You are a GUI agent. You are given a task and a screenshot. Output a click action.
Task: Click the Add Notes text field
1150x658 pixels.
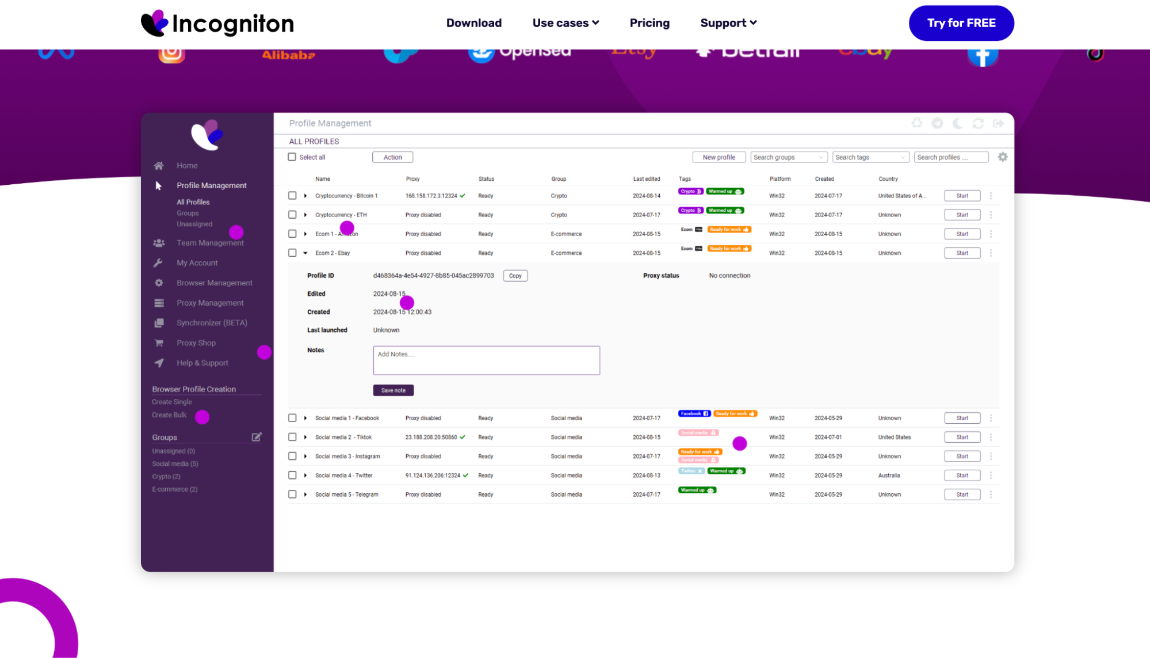point(486,360)
